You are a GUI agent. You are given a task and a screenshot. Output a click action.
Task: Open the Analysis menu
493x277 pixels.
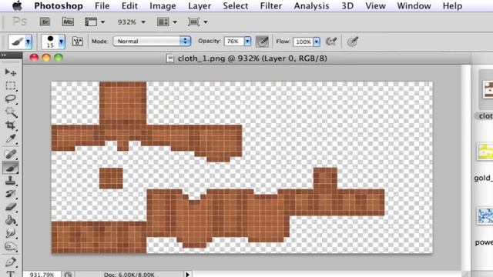tap(311, 6)
